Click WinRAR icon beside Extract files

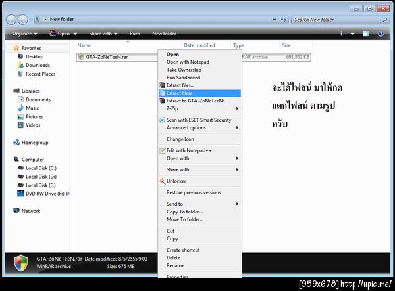coord(163,85)
